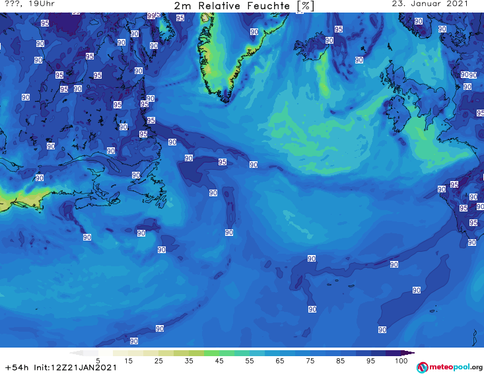Image resolution: width=484 pixels, height=374 pixels.
Task: Click the 'Init:12Z21JAN2021' run label
Action: [75, 367]
